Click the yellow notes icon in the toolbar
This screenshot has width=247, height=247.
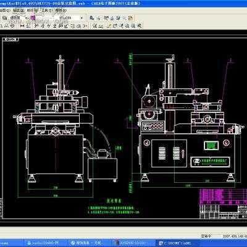click(x=131, y=18)
